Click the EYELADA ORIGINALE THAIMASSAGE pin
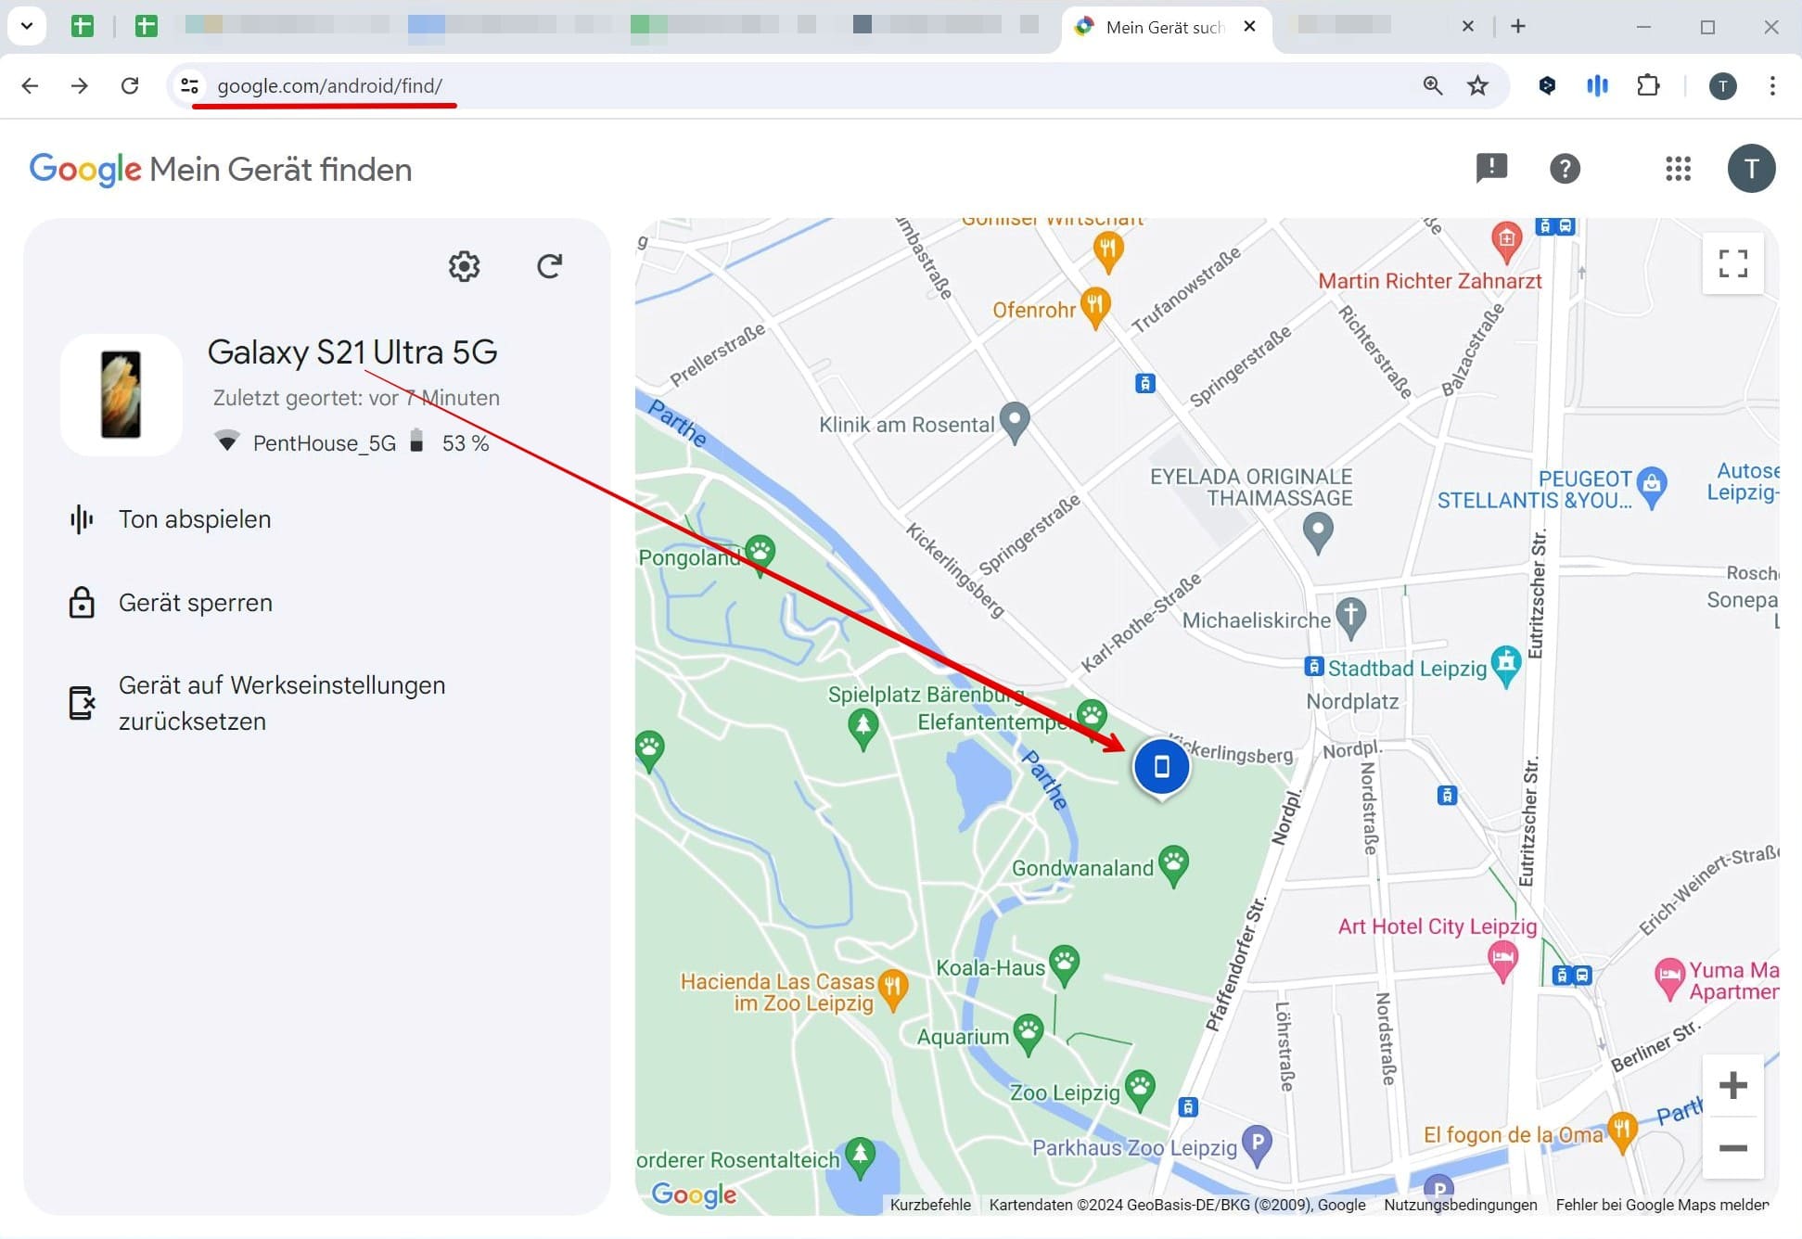The height and width of the screenshot is (1239, 1802). point(1318,532)
